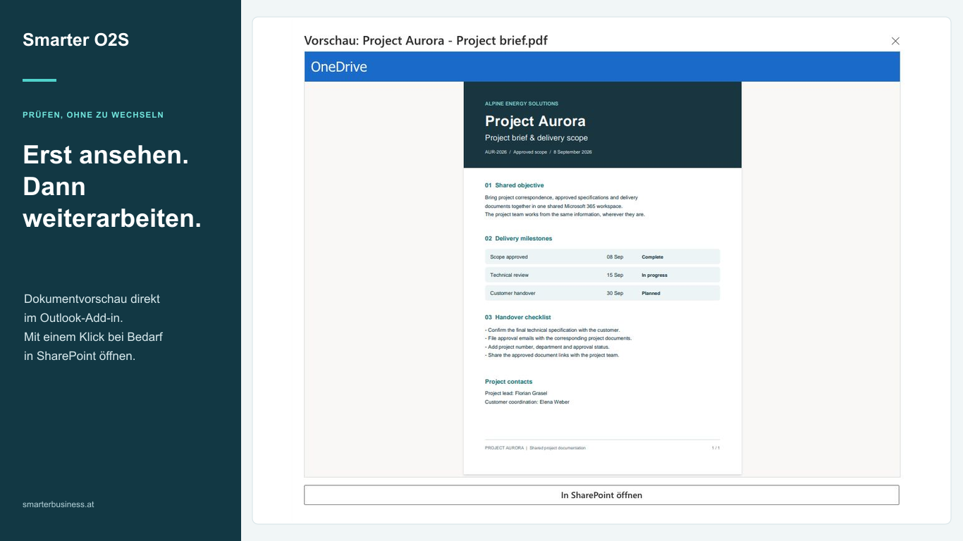Image resolution: width=963 pixels, height=541 pixels.
Task: Click the 'Complete' status cell
Action: (652, 257)
